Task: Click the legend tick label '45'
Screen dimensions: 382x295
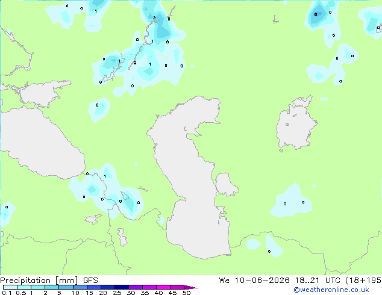Action: [x=172, y=293]
